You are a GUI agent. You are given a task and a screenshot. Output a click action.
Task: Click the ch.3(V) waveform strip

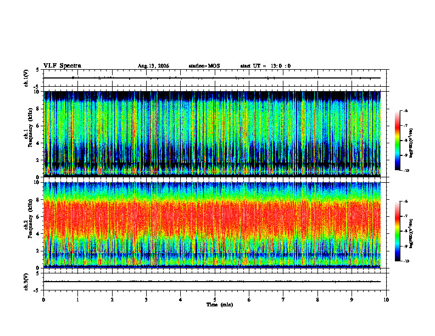pos(215,282)
